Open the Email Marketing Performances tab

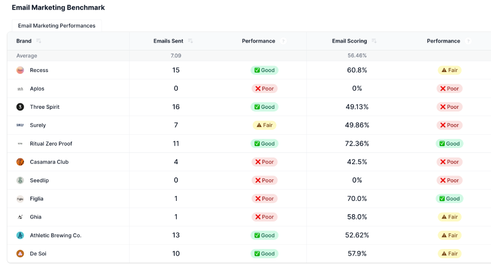[x=56, y=25]
